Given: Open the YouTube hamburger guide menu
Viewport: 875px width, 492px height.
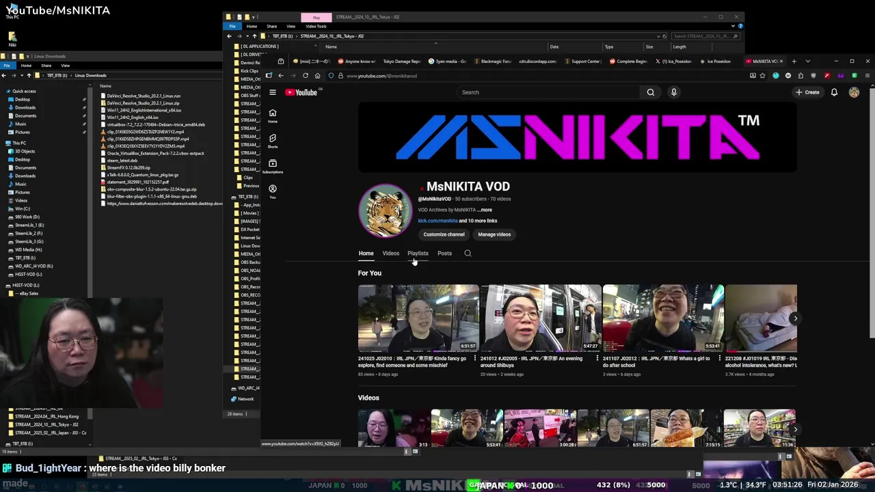Looking at the screenshot, I should 272,92.
